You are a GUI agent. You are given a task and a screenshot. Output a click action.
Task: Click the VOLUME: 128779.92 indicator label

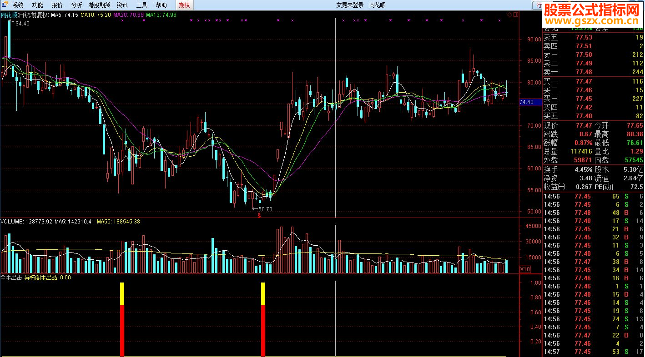26,222
